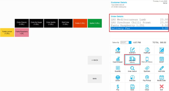169x91 pixels.
Task: Open the Cash Drawer
Action: pos(118,60)
